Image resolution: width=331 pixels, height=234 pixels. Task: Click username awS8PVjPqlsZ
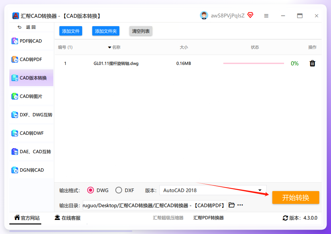228,16
